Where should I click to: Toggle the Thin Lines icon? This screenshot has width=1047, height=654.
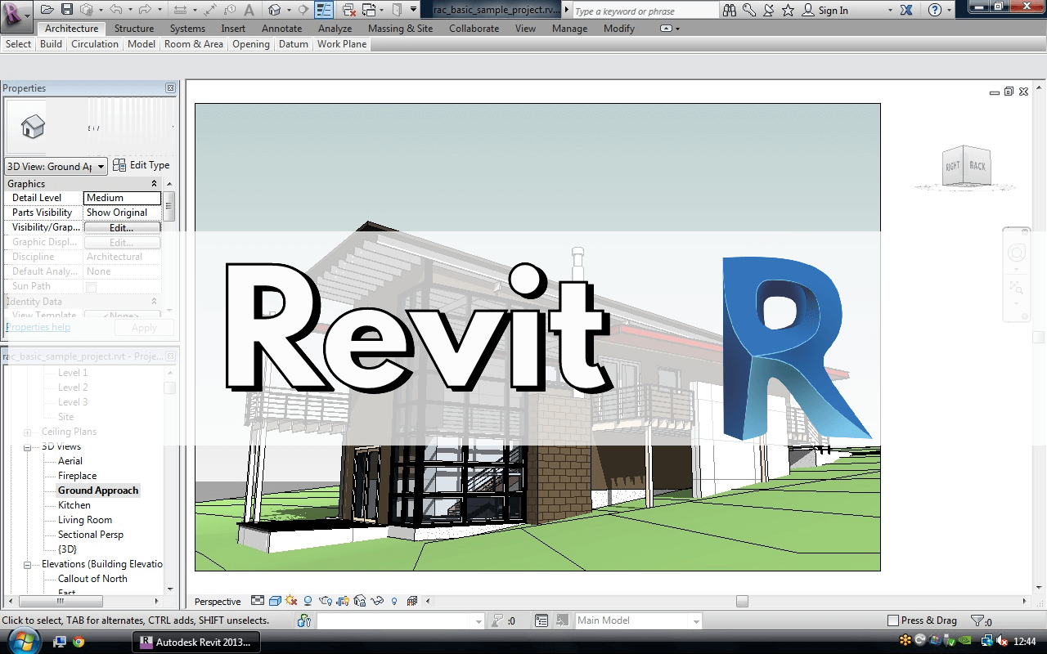click(324, 10)
